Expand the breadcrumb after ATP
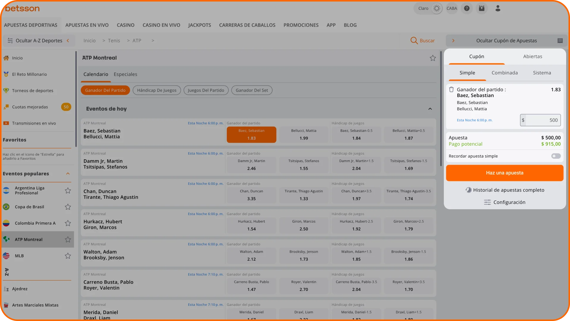This screenshot has width=570, height=321. pyautogui.click(x=153, y=40)
